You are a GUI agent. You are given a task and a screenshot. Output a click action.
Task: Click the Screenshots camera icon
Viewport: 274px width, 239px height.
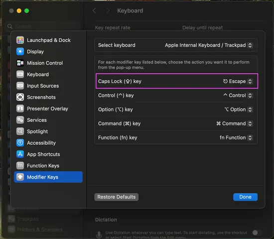pos(20,97)
